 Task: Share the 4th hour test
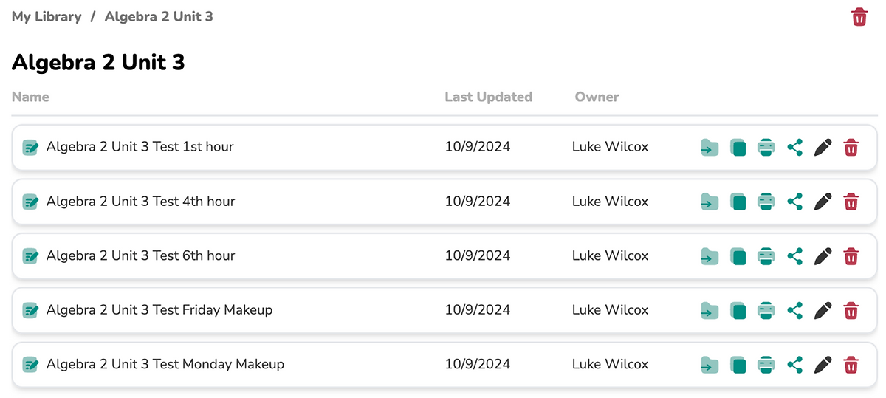tap(794, 202)
